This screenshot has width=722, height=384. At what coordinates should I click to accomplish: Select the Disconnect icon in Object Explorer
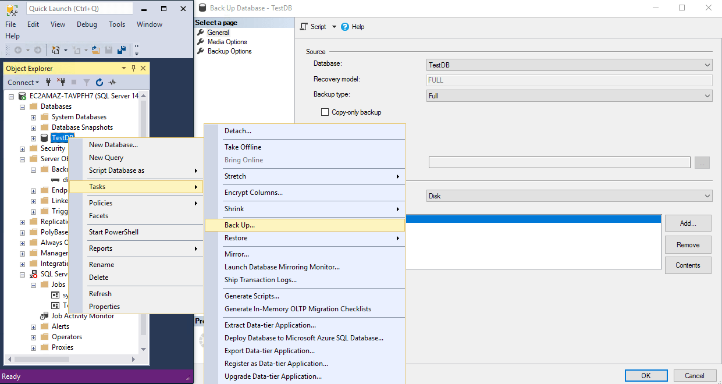pos(61,82)
